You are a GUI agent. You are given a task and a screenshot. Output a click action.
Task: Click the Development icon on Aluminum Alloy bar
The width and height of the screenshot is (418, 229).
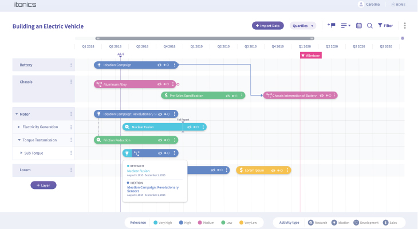click(99, 84)
